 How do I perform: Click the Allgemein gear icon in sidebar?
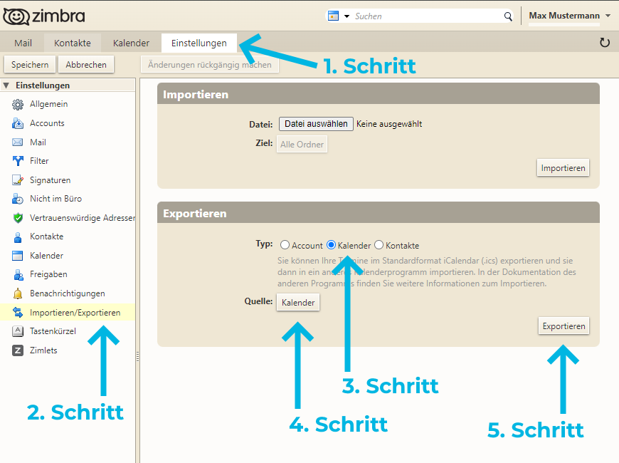coord(18,105)
